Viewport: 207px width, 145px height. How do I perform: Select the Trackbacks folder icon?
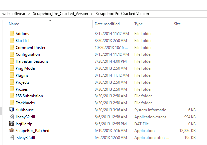pos(12,103)
